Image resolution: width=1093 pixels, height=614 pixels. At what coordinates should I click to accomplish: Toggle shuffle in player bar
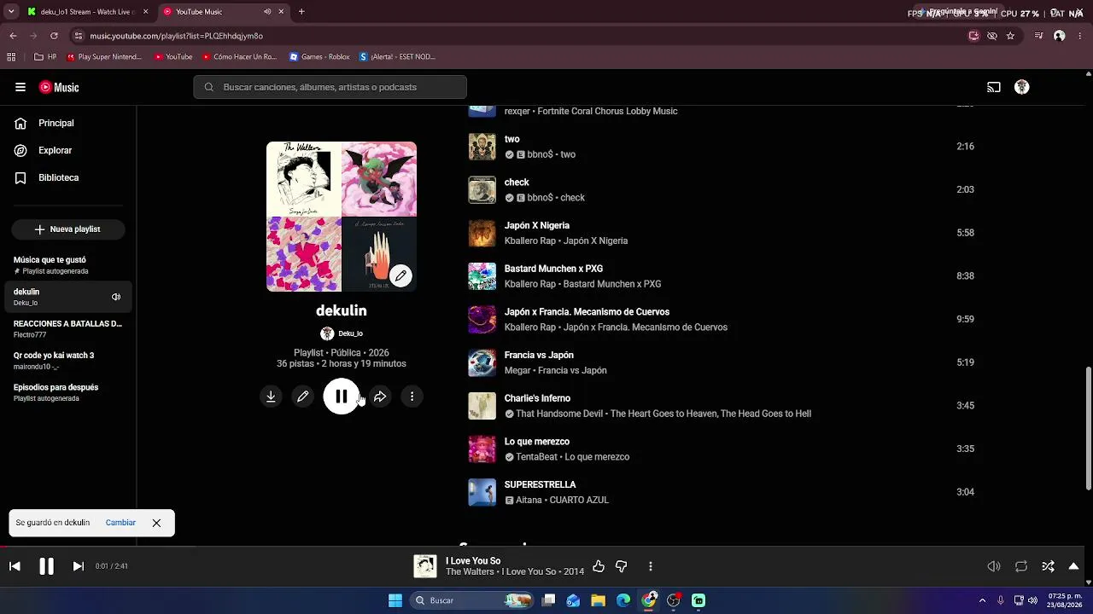click(1049, 566)
